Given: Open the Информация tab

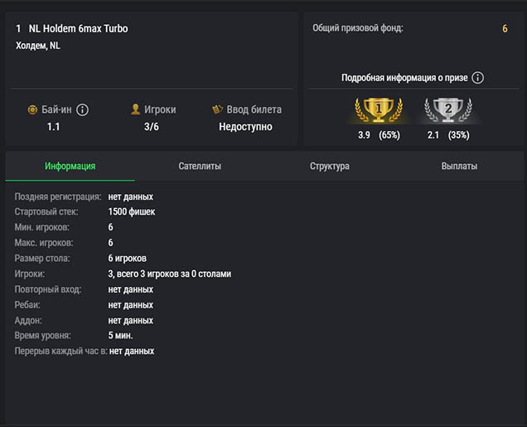Looking at the screenshot, I should tap(70, 166).
